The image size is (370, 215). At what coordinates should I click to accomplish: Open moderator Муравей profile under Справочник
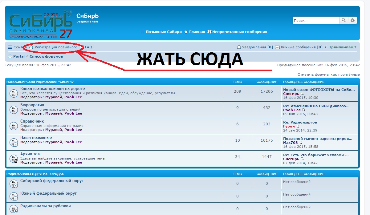point(54,130)
